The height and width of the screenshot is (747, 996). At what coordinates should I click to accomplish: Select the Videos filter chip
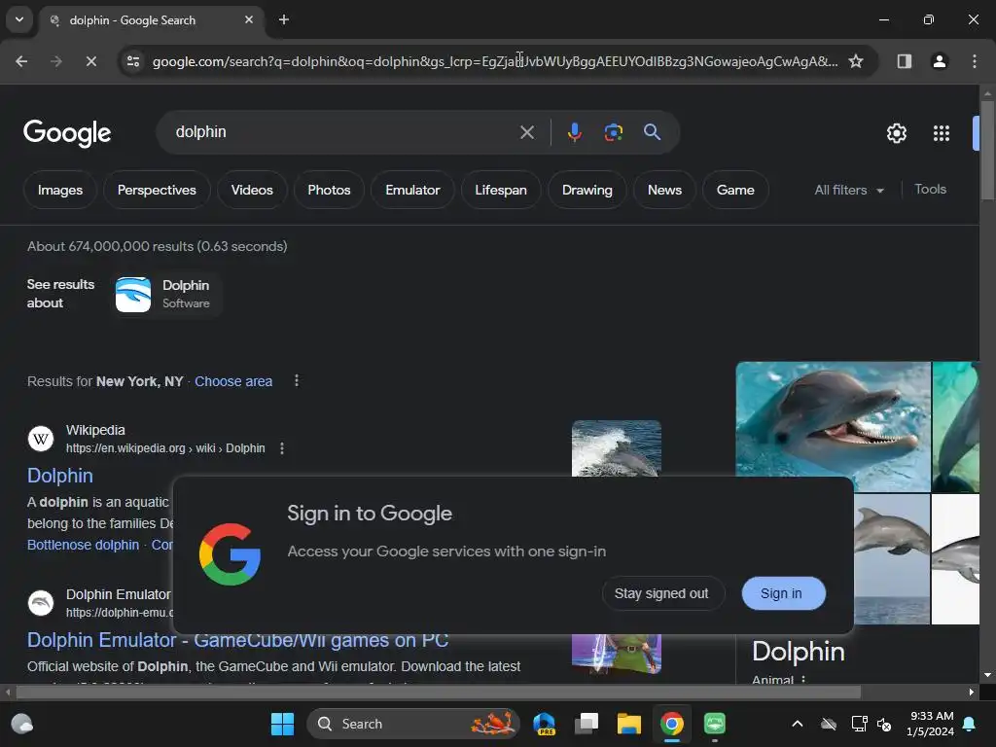click(x=252, y=190)
